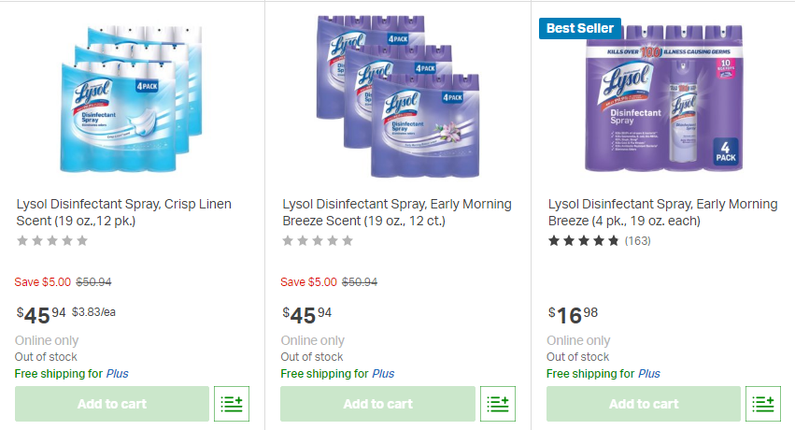
Task: Click Plus link under Crisp Linen spray
Action: coord(118,374)
